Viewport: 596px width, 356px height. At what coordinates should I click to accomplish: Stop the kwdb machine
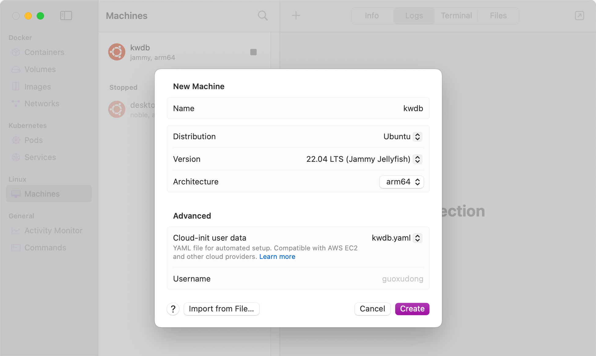click(253, 52)
